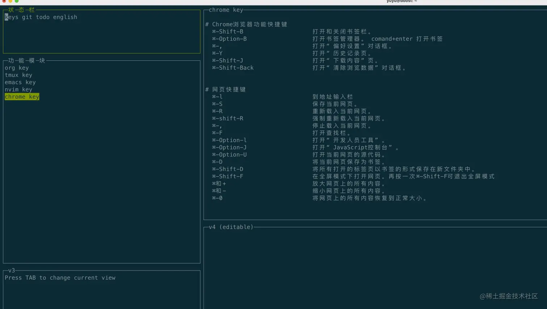The height and width of the screenshot is (309, 547).
Task: Switch to the 'english' tab
Action: (65, 17)
